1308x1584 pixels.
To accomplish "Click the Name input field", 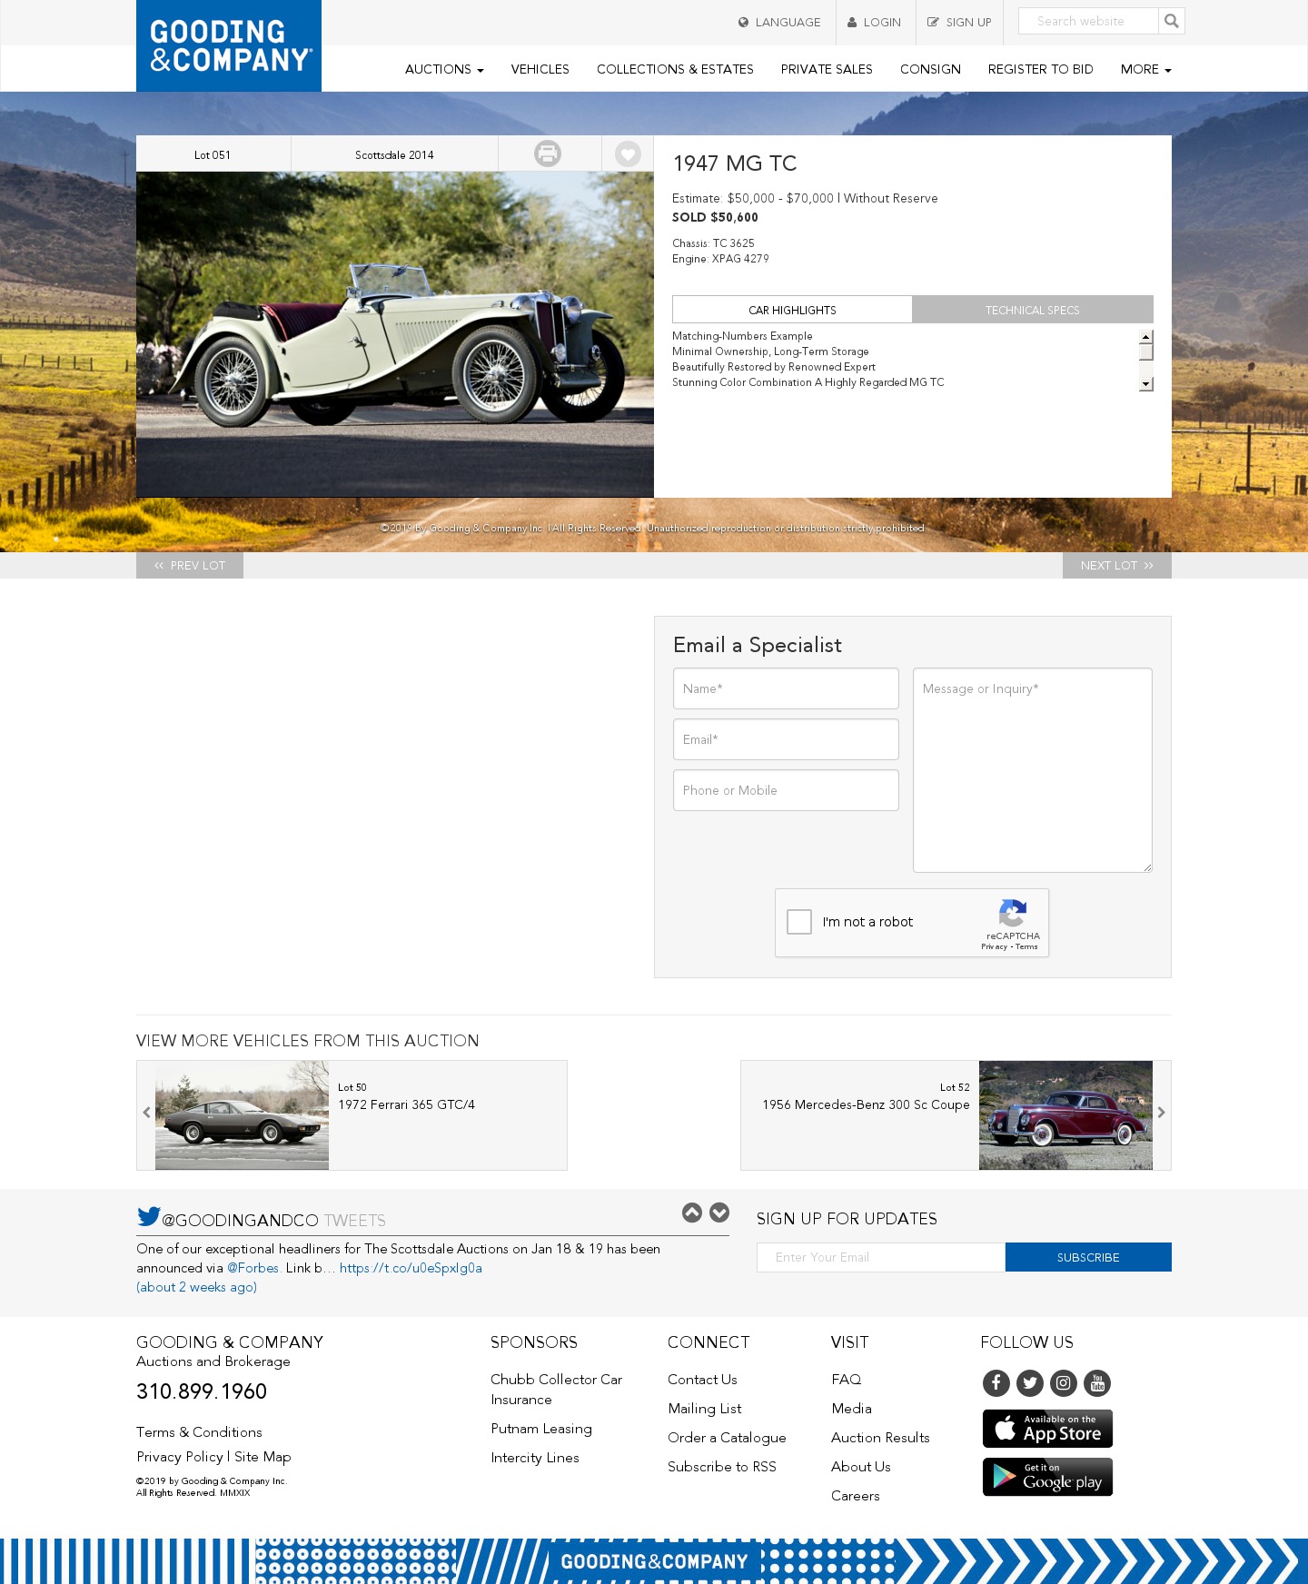I will (786, 688).
